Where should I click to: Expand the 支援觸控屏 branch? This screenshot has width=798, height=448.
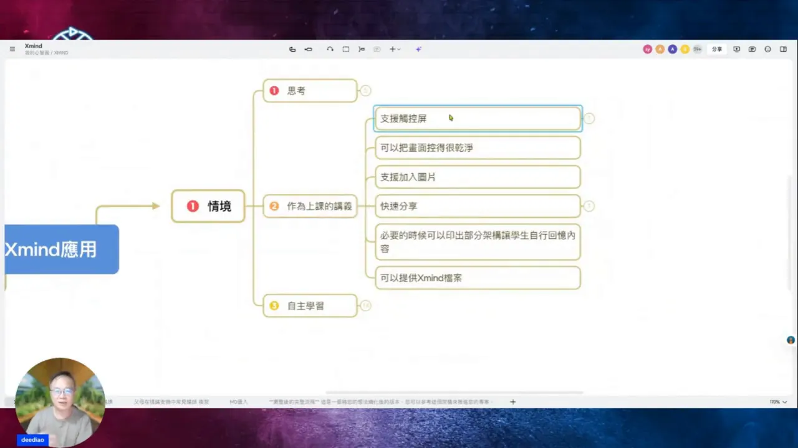point(589,118)
